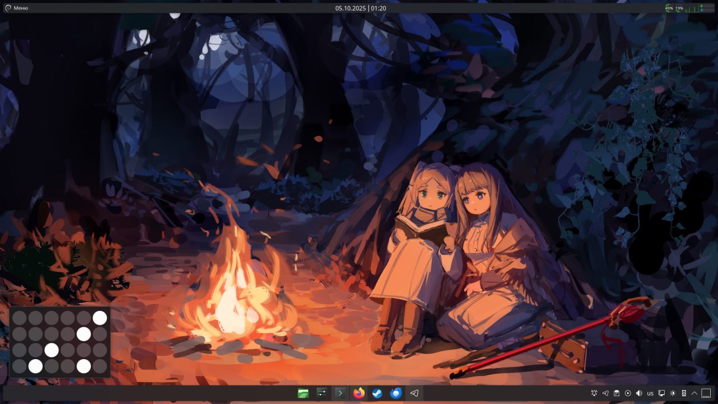The height and width of the screenshot is (404, 718).
Task: Click the 49% circular usage gauge
Action: [669, 8]
